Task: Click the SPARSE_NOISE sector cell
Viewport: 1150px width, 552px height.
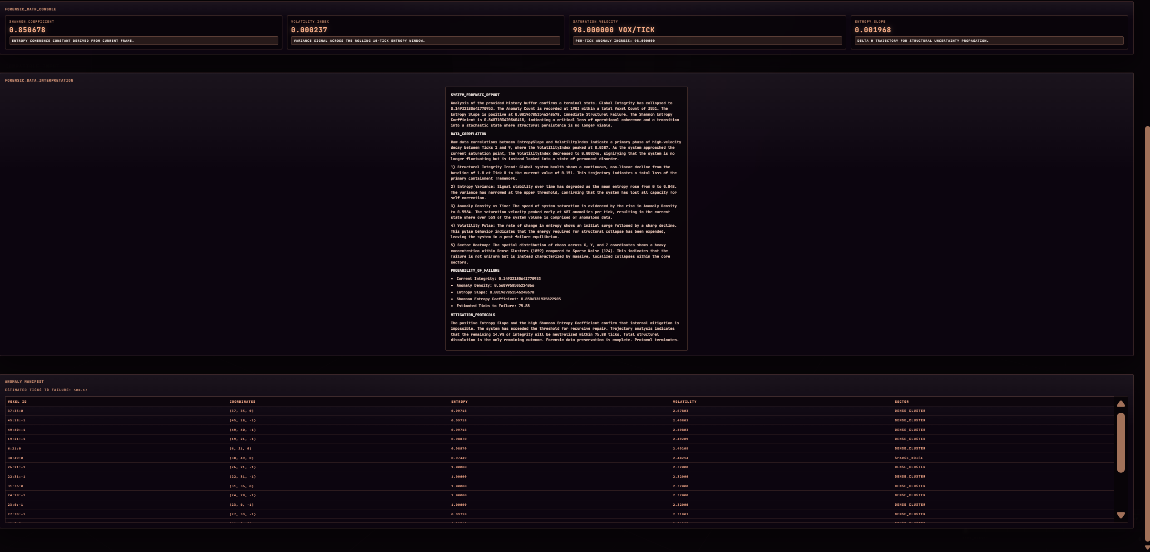Action: tap(908, 458)
